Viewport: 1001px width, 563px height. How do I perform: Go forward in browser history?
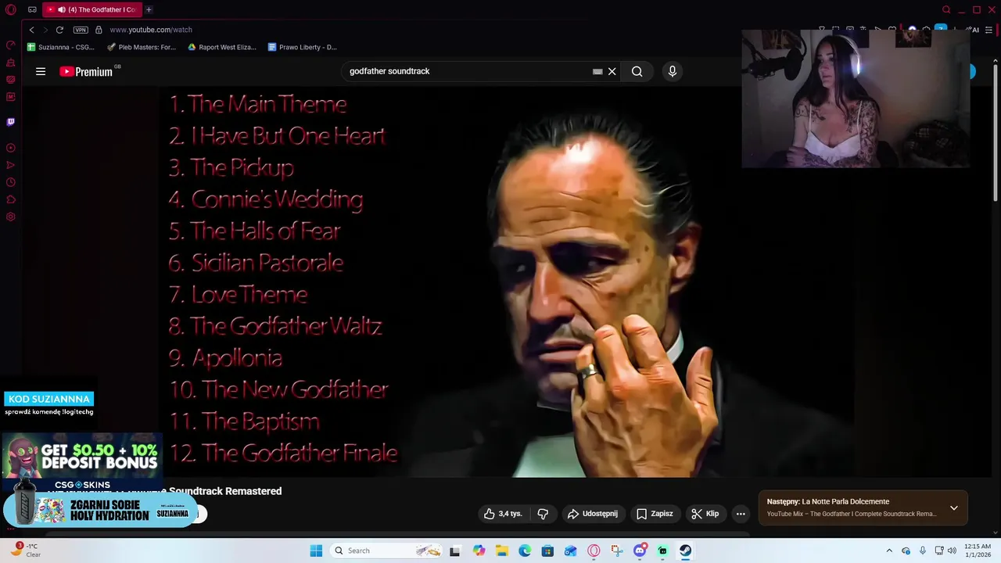[x=45, y=30]
